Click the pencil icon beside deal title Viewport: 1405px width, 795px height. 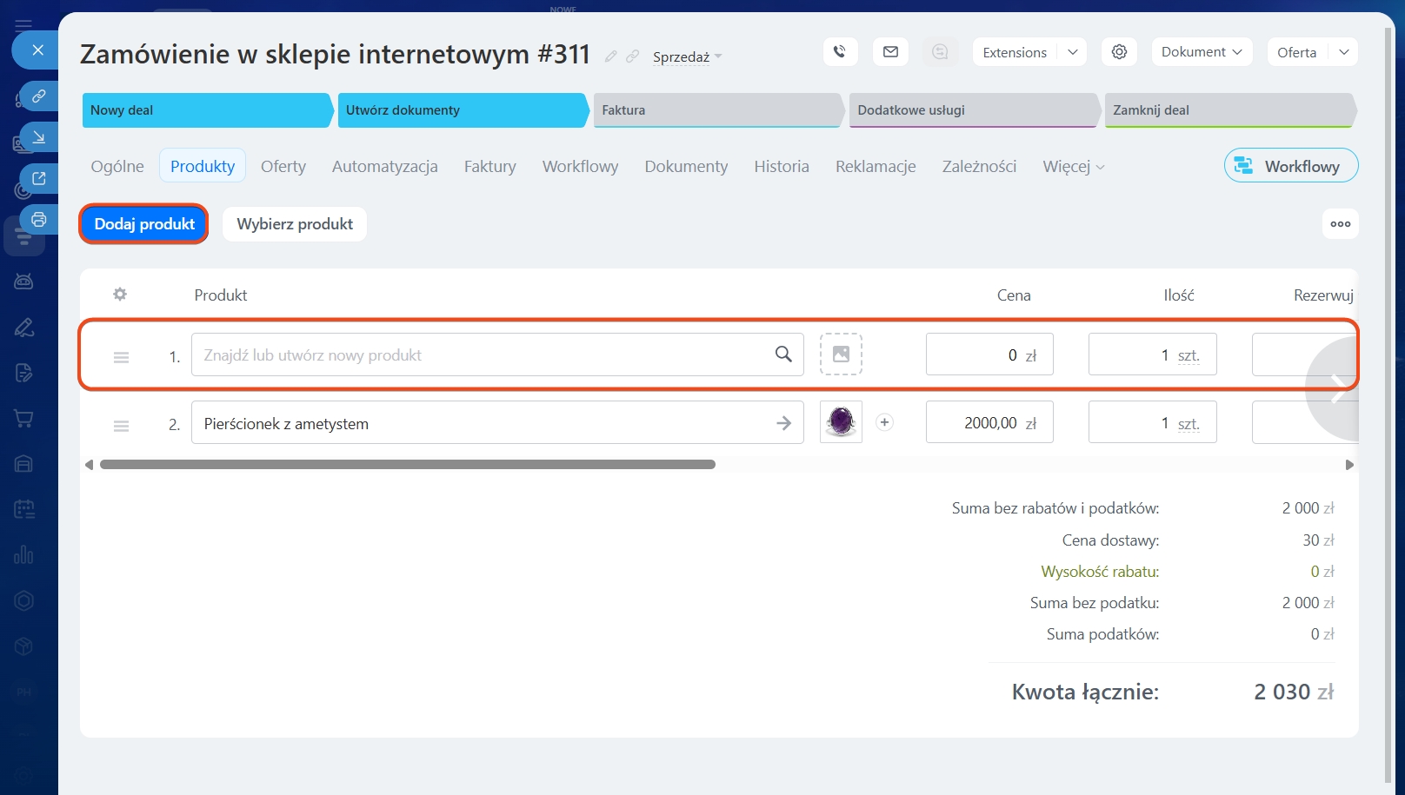point(611,56)
